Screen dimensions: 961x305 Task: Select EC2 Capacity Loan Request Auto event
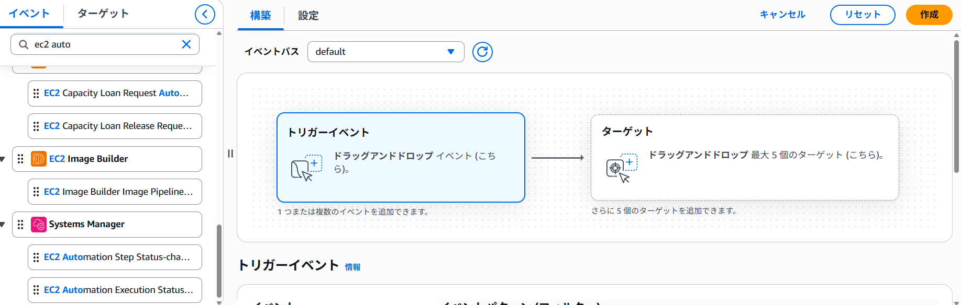coord(115,93)
